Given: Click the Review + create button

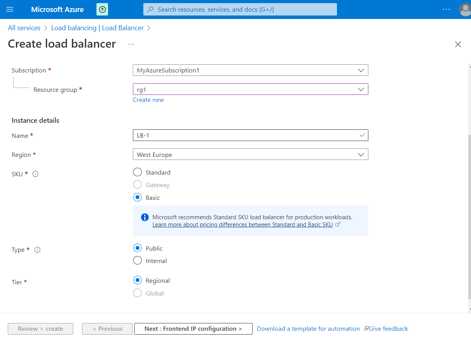Looking at the screenshot, I should point(41,329).
